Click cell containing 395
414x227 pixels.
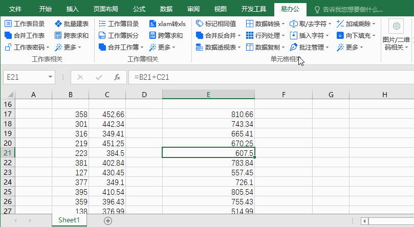tap(71, 192)
